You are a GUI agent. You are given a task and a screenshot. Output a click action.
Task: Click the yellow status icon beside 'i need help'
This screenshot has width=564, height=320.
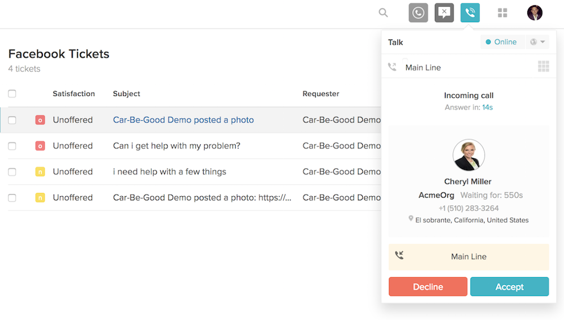pyautogui.click(x=40, y=172)
